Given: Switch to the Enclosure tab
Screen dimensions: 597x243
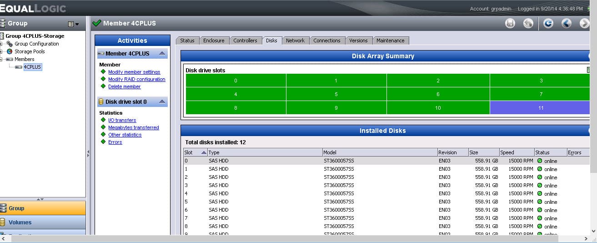Looking at the screenshot, I should point(214,40).
